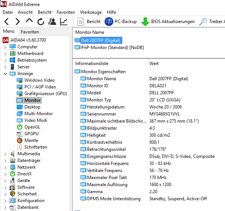Click the Refresh toolbar icon
225x211 pixels.
(x=41, y=22)
